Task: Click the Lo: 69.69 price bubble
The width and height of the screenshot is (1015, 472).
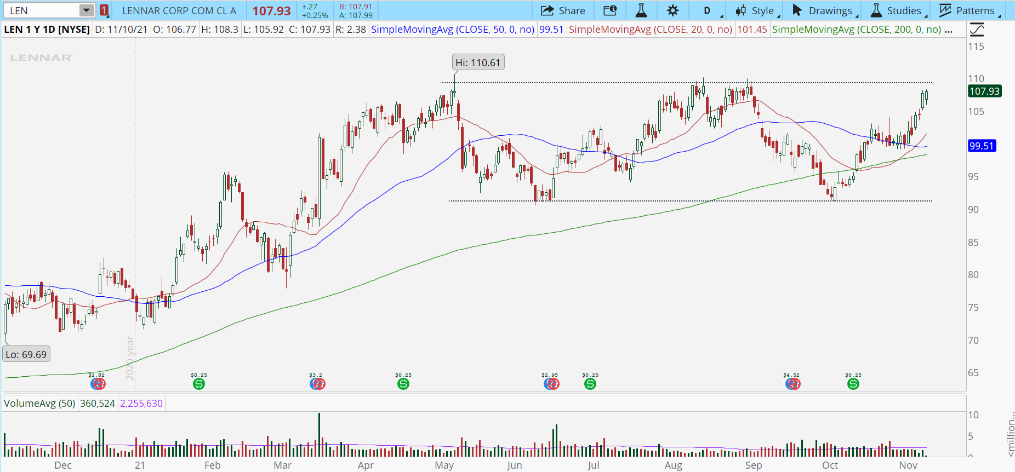Action: (26, 354)
